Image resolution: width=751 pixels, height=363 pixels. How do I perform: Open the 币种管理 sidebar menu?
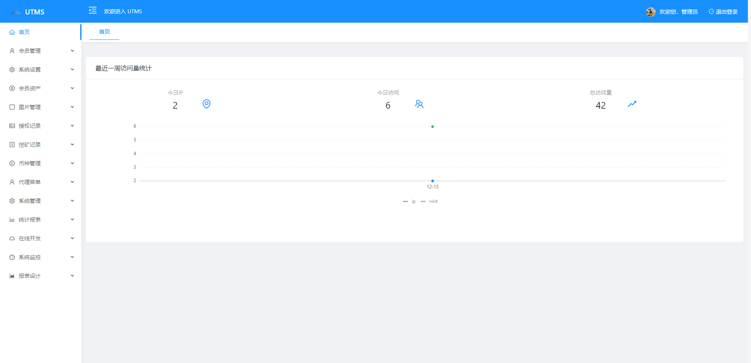tap(41, 163)
